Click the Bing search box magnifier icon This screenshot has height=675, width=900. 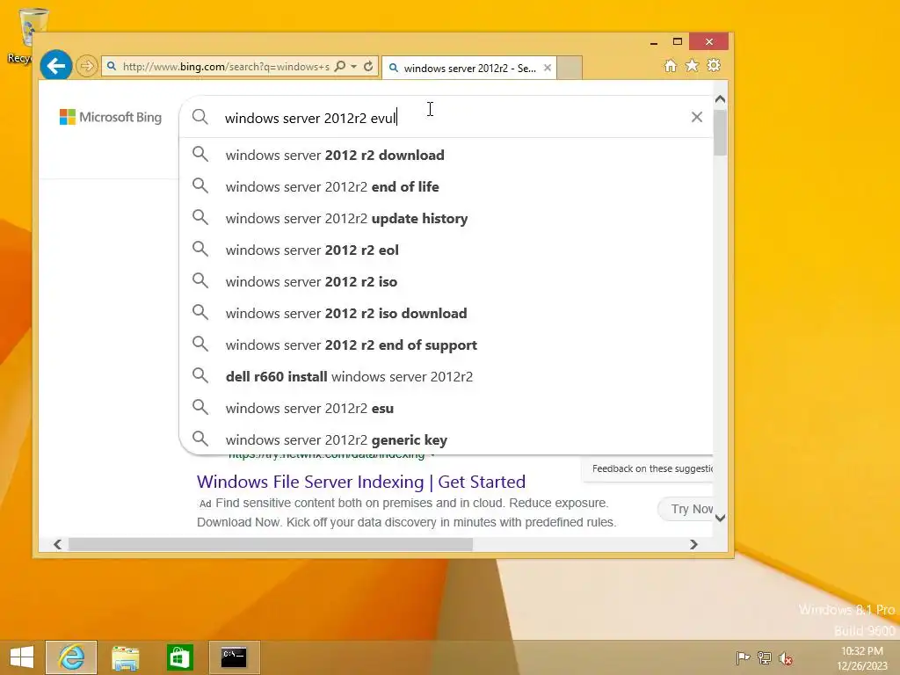tap(200, 117)
